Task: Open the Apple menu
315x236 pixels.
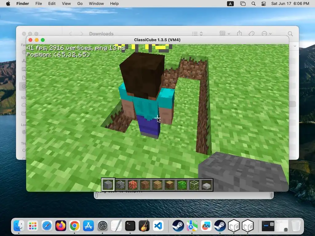Action: 8,4
